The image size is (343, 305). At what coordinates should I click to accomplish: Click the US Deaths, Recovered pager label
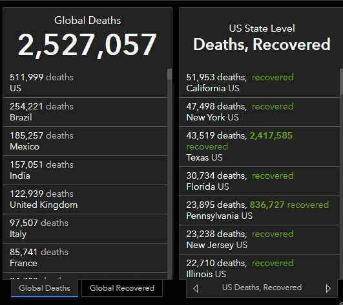(x=262, y=288)
